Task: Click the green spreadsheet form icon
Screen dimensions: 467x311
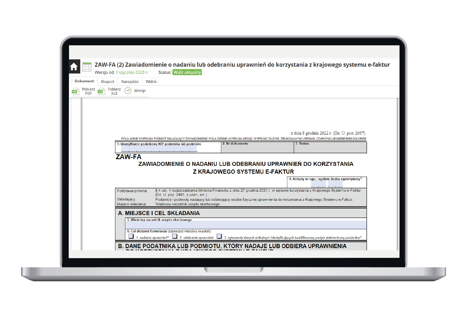Action: [87, 67]
